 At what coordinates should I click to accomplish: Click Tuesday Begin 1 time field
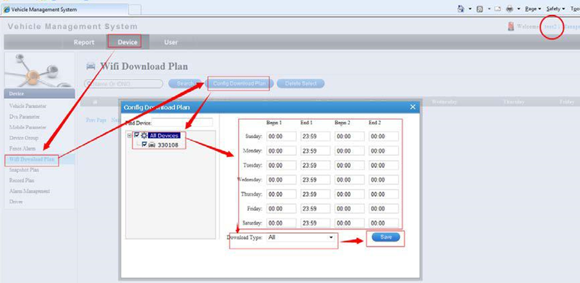[281, 166]
